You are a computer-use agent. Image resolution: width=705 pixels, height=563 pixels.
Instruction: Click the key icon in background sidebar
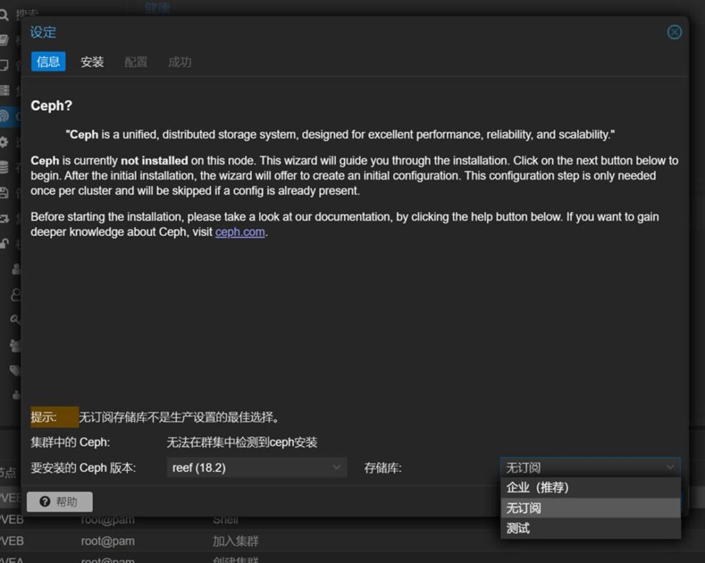pyautogui.click(x=15, y=320)
